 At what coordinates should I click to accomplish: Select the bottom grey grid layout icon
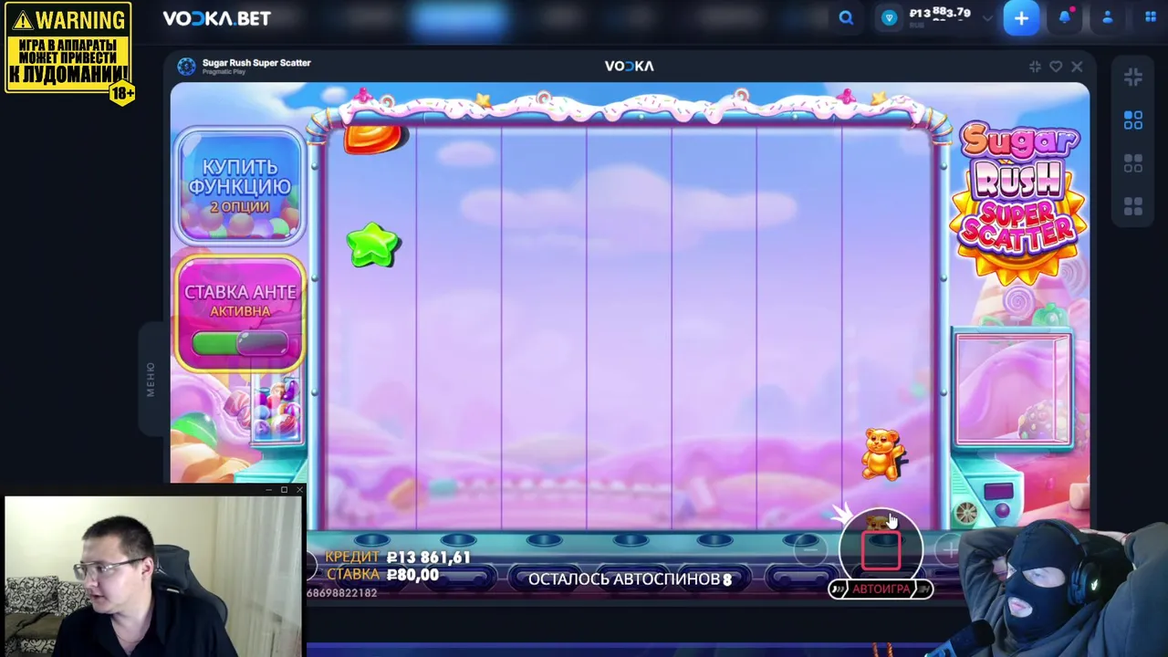(x=1133, y=207)
